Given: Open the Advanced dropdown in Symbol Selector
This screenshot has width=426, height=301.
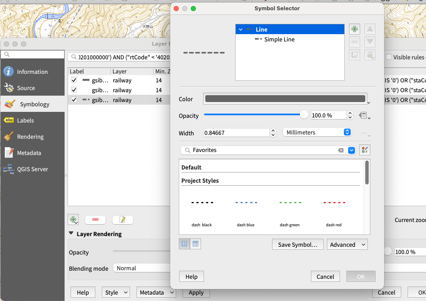Looking at the screenshot, I should pos(347,244).
